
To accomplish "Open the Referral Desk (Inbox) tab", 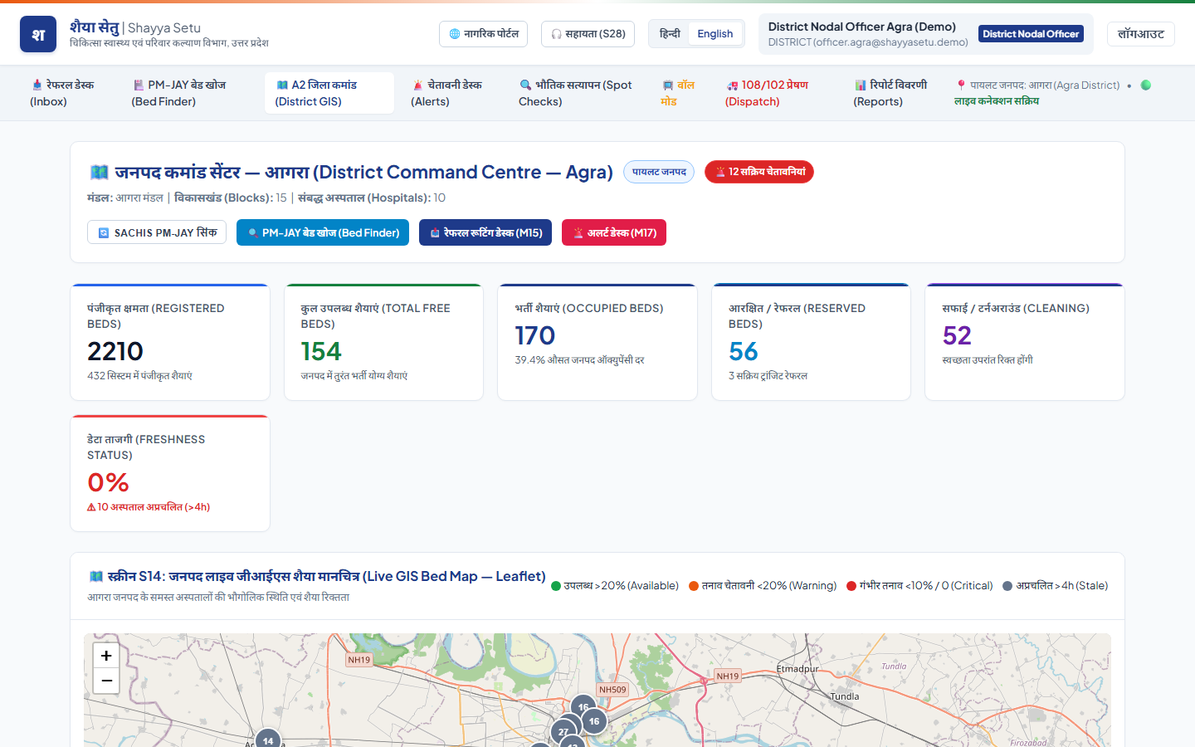I will click(63, 93).
